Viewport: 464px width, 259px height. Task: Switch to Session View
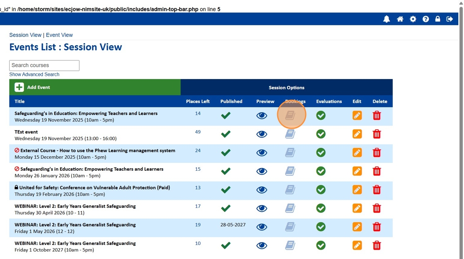25,35
